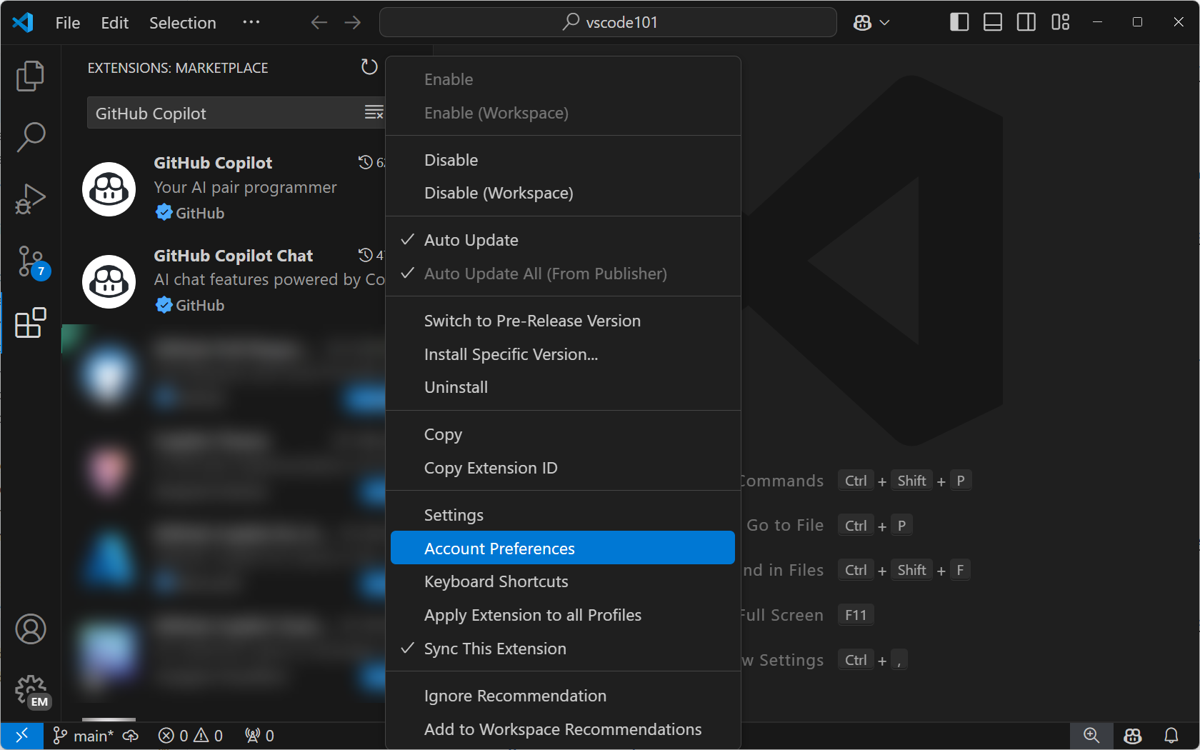The width and height of the screenshot is (1200, 750).
Task: Toggle the bottom panel layout icon
Action: click(993, 22)
